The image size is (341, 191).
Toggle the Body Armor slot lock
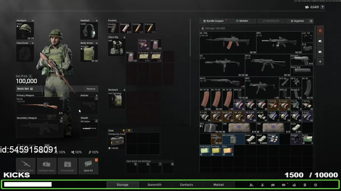point(97,43)
